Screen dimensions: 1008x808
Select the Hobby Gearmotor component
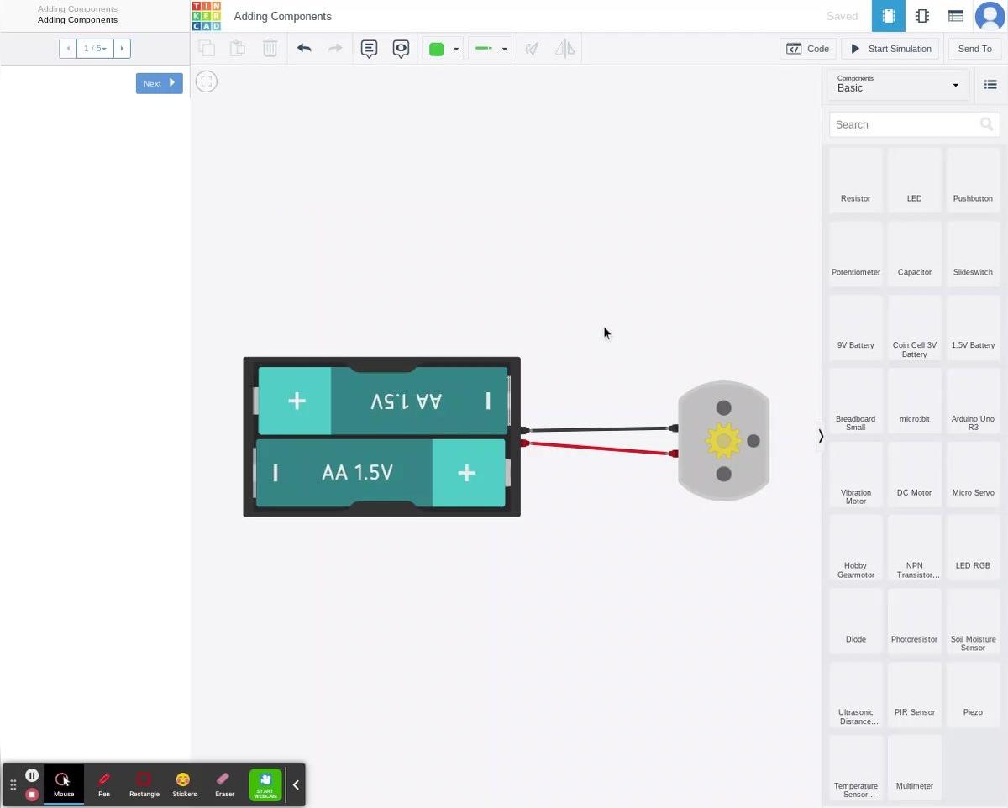click(855, 548)
